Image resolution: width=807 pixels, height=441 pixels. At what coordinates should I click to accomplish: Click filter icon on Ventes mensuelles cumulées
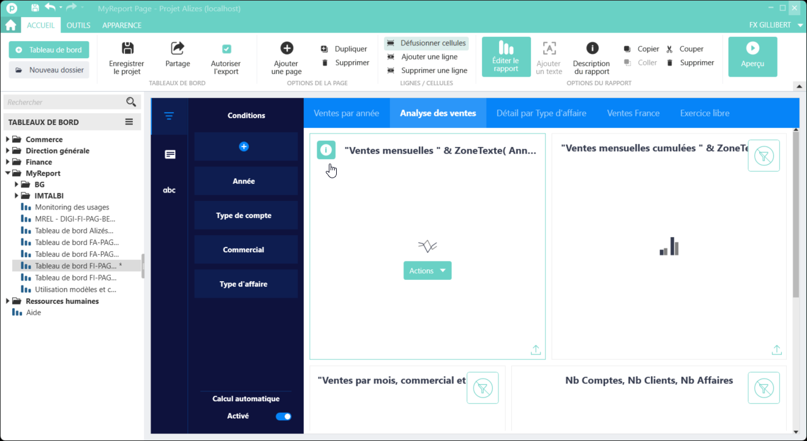tap(764, 156)
